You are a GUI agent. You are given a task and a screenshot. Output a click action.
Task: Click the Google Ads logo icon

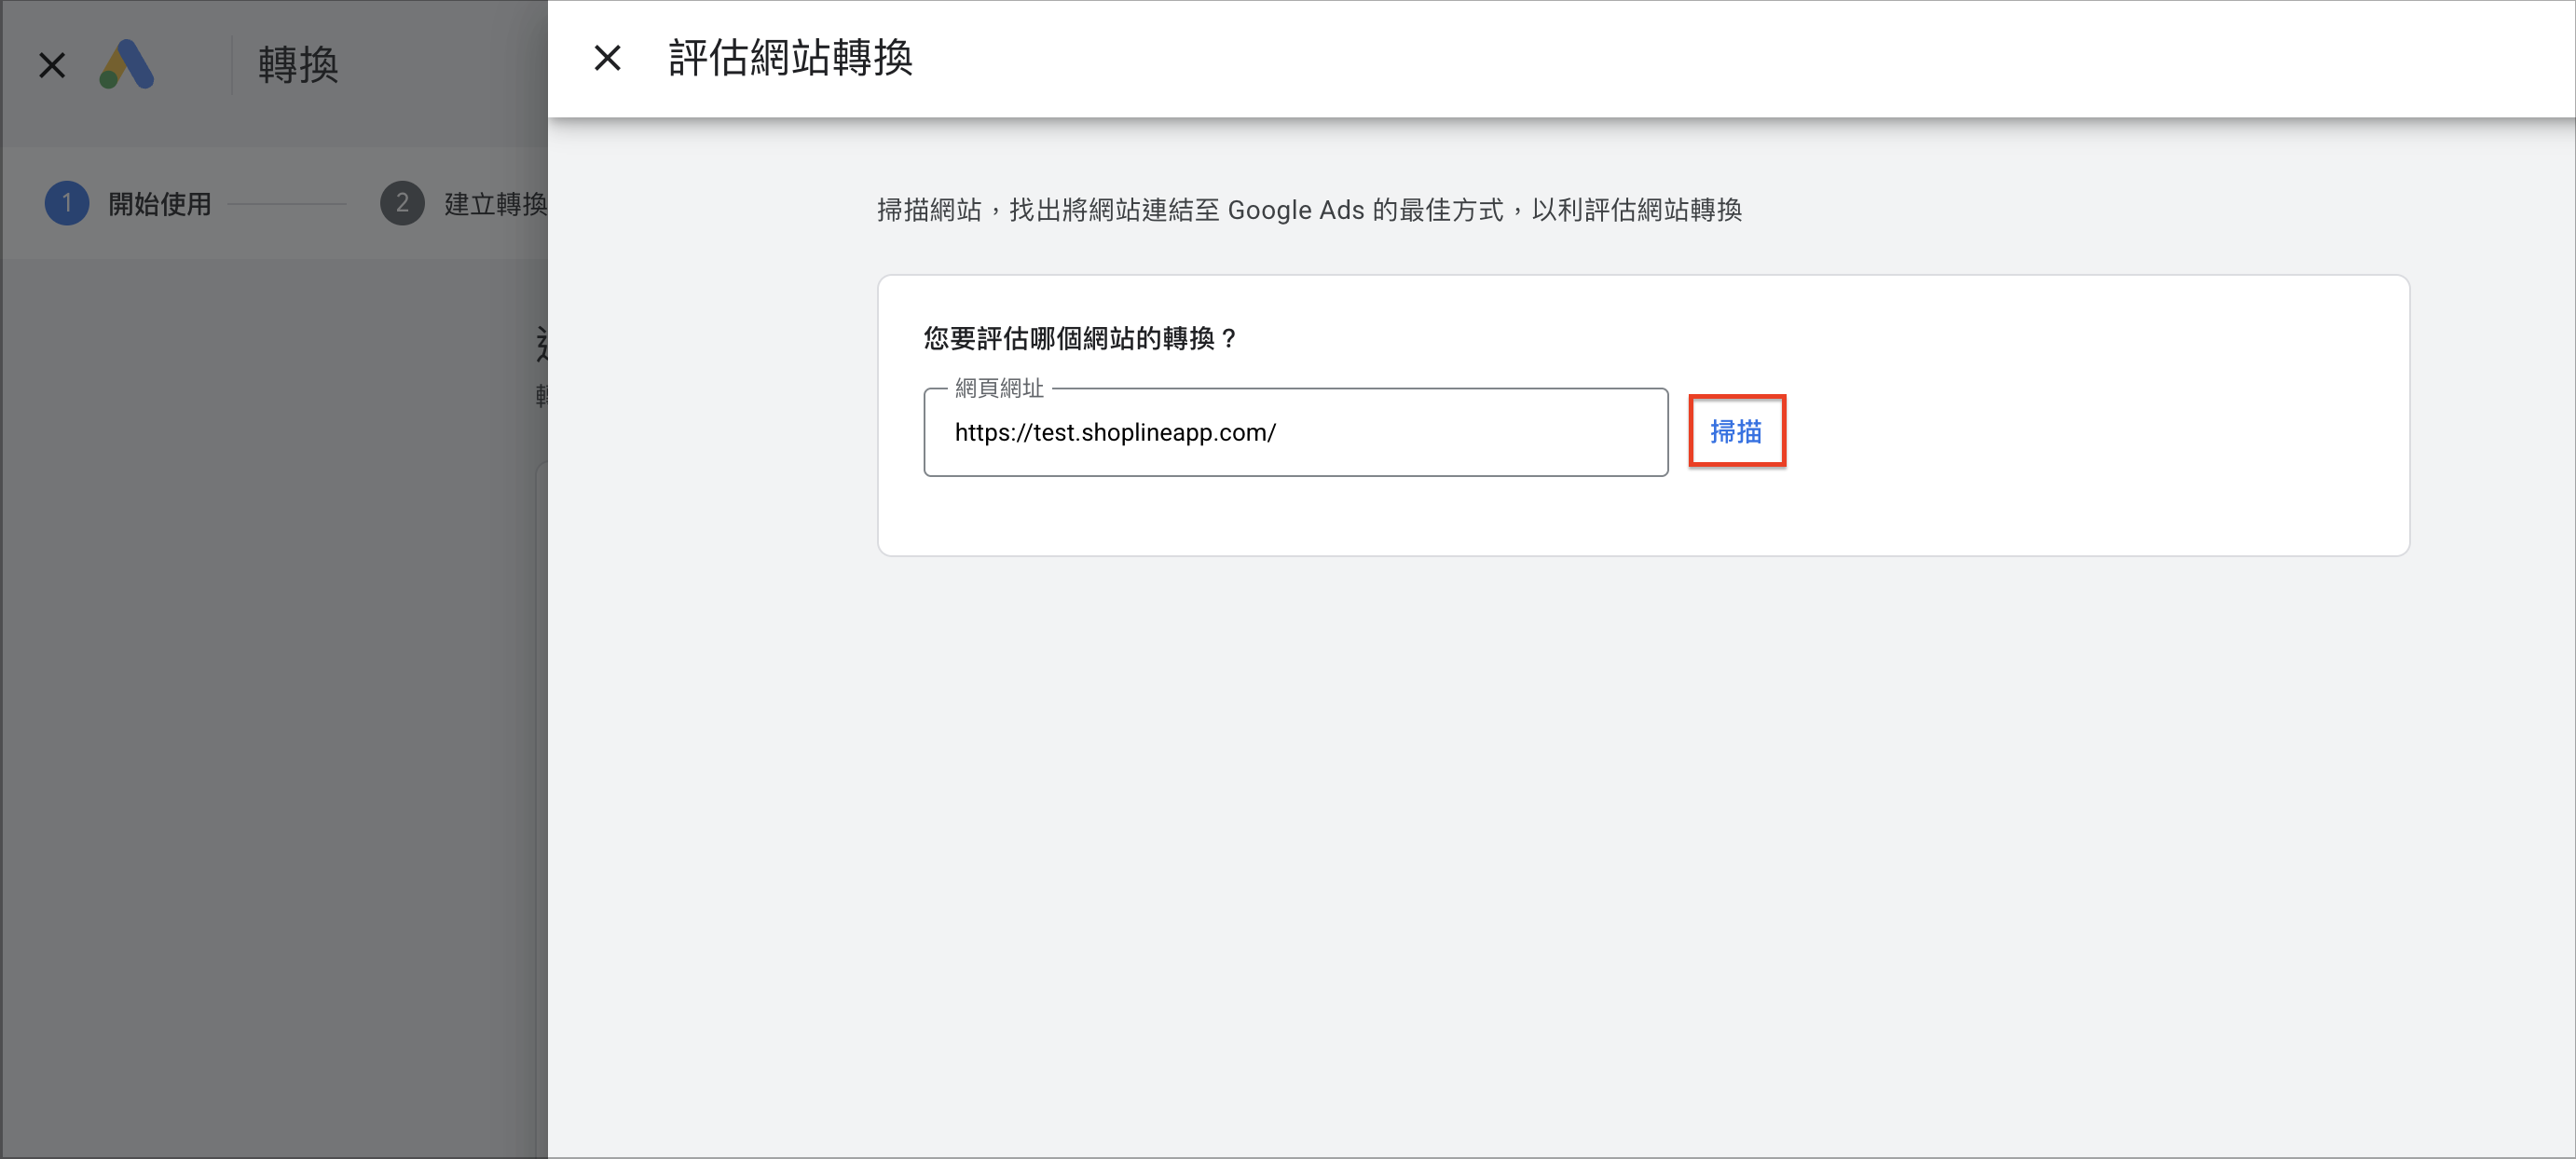point(127,65)
